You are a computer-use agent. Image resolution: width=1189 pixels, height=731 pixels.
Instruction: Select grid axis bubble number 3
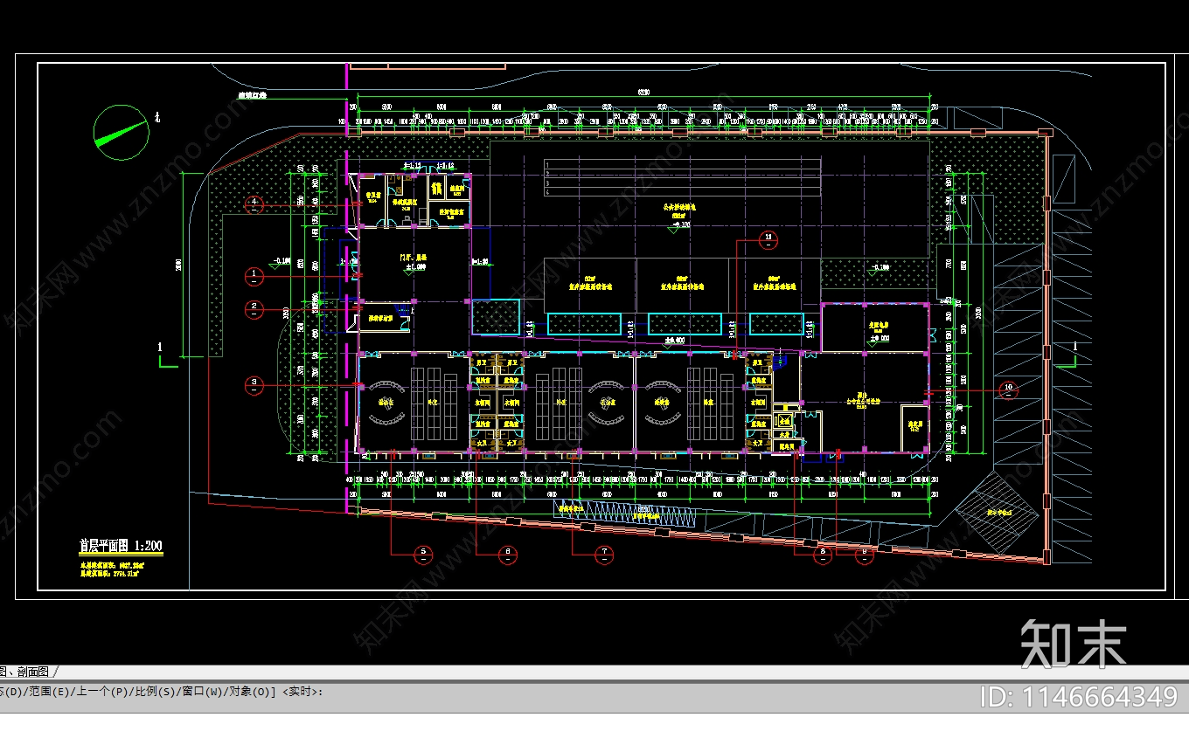pyautogui.click(x=254, y=385)
